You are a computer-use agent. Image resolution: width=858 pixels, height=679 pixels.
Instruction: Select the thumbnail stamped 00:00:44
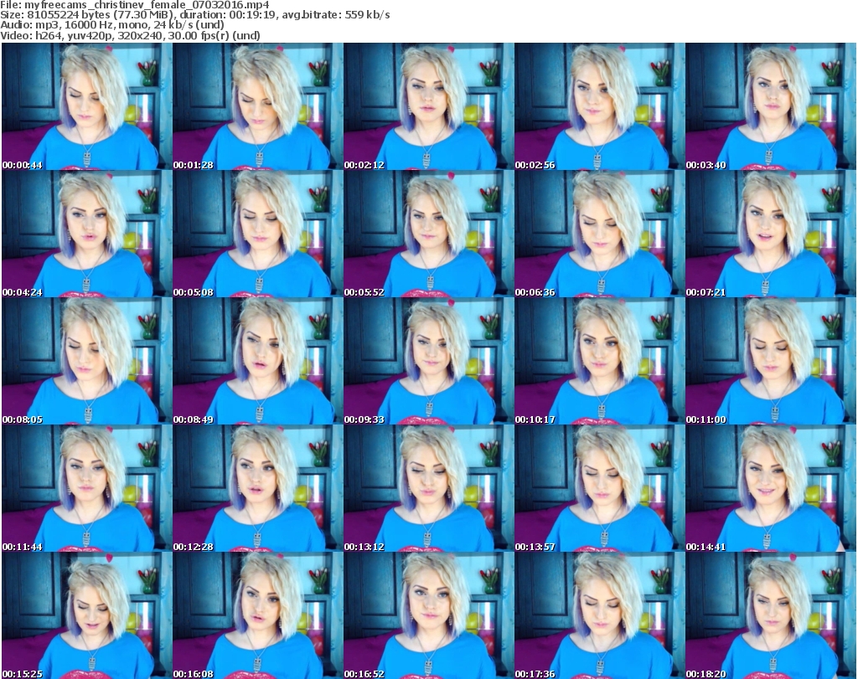[86, 106]
